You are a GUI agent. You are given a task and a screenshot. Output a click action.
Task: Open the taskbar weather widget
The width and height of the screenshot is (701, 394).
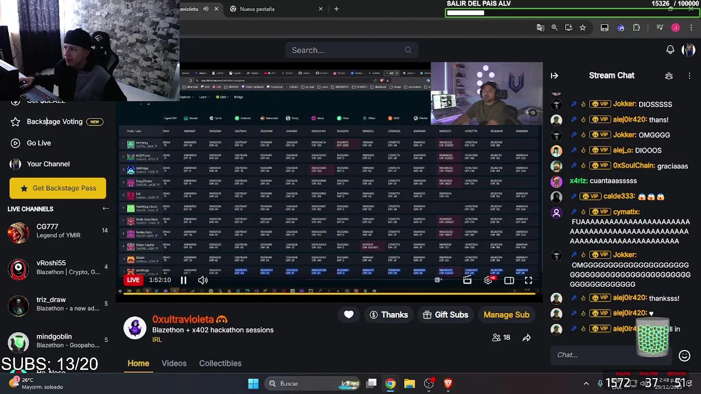pyautogui.click(x=36, y=383)
